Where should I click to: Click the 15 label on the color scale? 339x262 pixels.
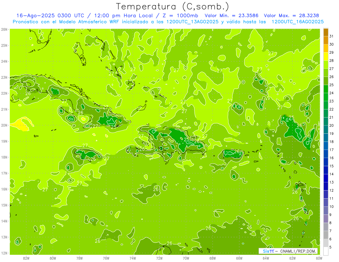[332, 166]
